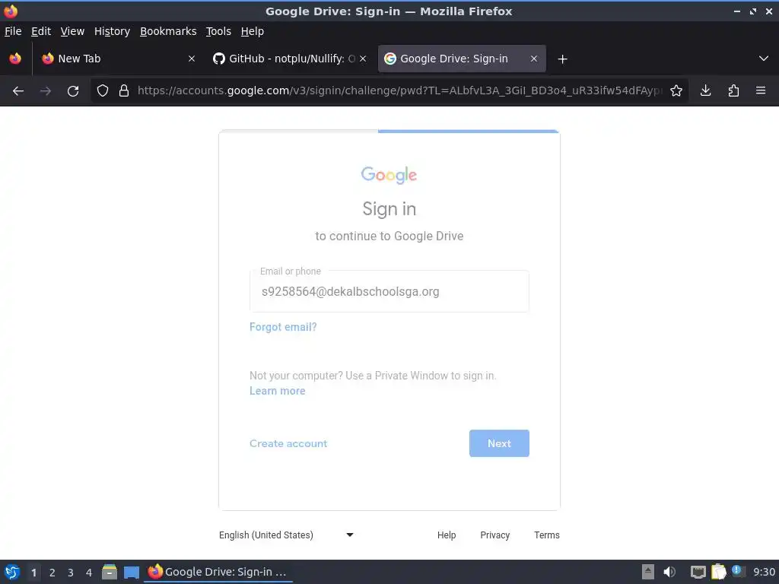Open the History menu
This screenshot has height=584, width=779.
pyautogui.click(x=112, y=31)
